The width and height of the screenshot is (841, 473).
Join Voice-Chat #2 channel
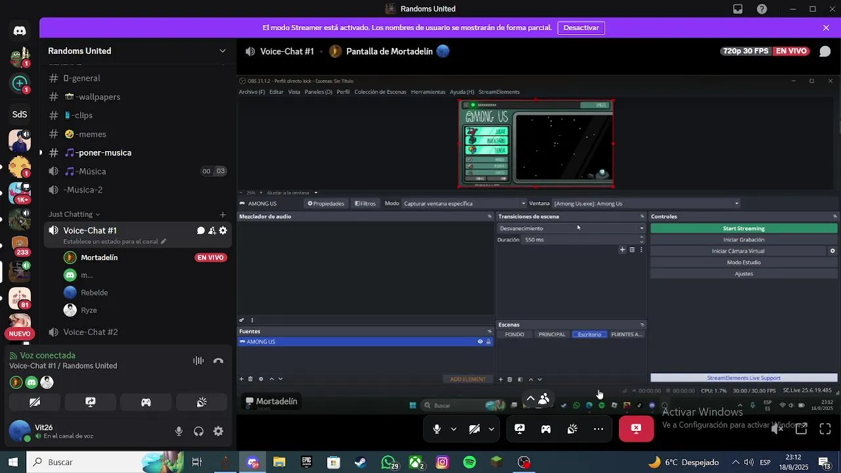(x=138, y=332)
